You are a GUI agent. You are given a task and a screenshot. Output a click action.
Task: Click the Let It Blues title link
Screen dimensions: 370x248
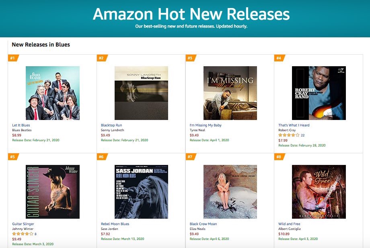(21, 125)
